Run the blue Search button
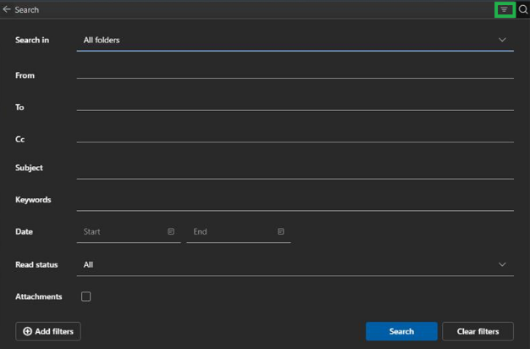Viewport: 530px width, 349px height. coord(401,331)
